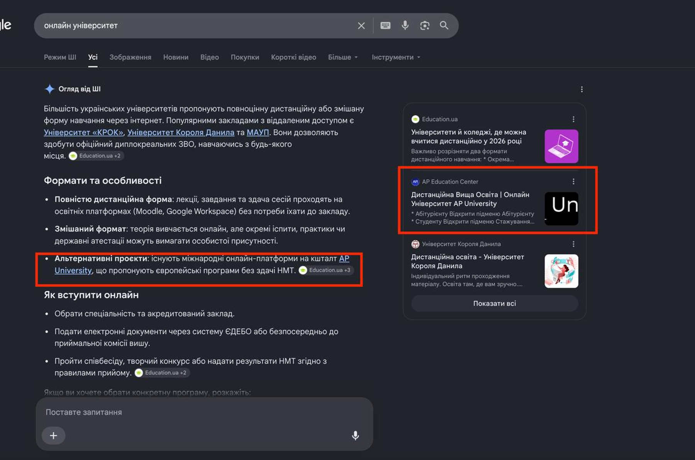The image size is (695, 460).
Task: Click the plus icon in the question box
Action: [53, 436]
